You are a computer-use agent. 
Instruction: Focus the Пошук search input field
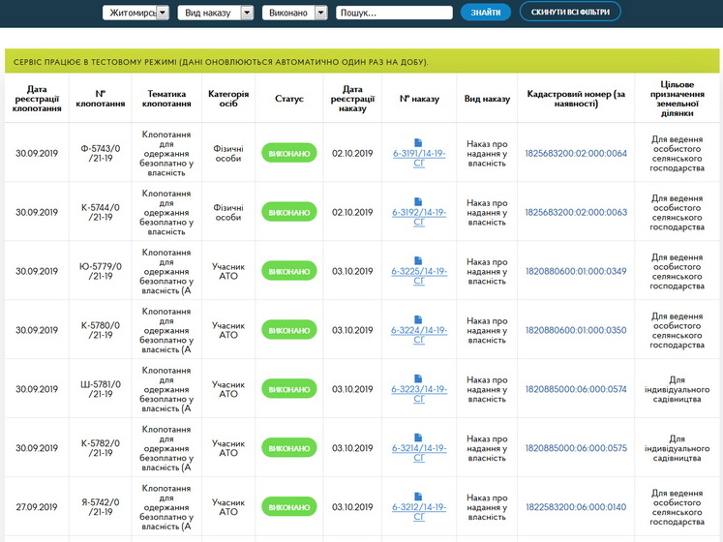pyautogui.click(x=394, y=13)
